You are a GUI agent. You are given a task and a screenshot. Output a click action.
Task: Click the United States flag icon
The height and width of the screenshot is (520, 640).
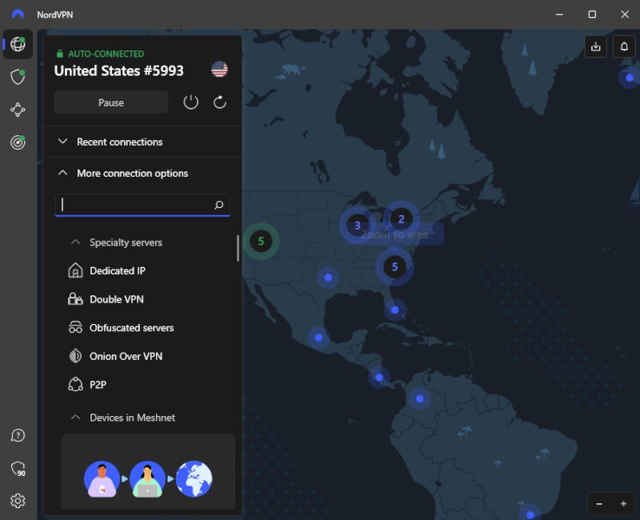(219, 70)
